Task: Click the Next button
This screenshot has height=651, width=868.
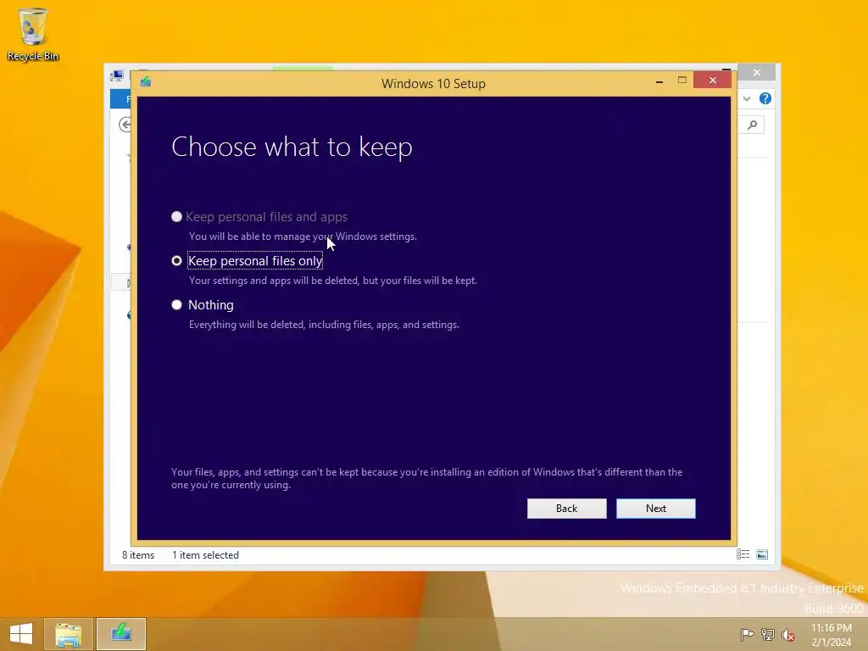Action: click(x=656, y=509)
